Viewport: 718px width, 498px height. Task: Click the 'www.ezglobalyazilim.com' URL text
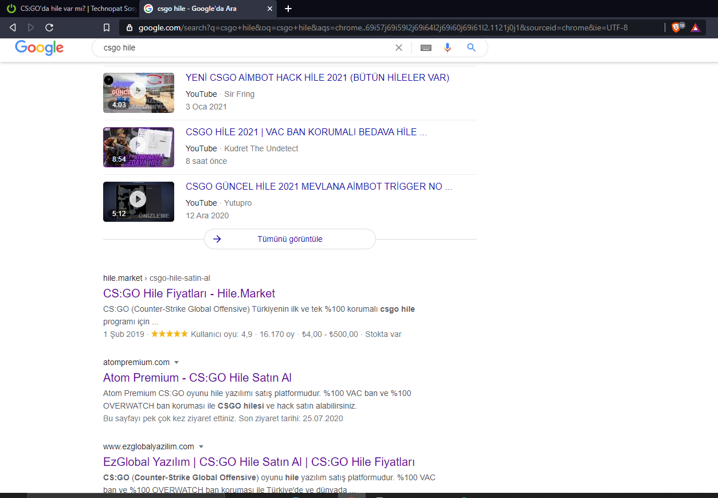tap(148, 446)
